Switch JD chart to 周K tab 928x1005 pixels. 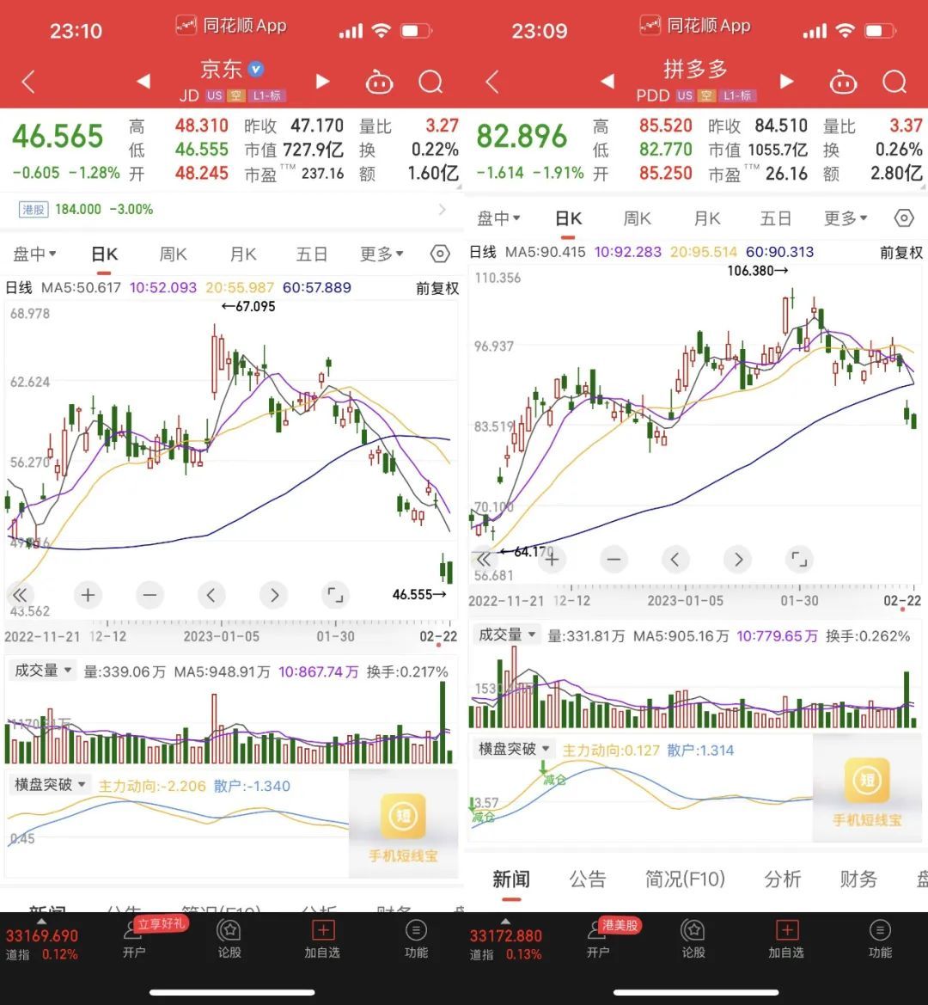(x=174, y=254)
